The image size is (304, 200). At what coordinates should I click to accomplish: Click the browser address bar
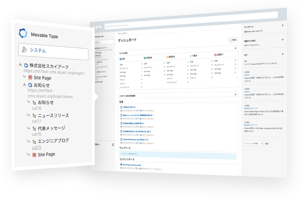coord(191,21)
